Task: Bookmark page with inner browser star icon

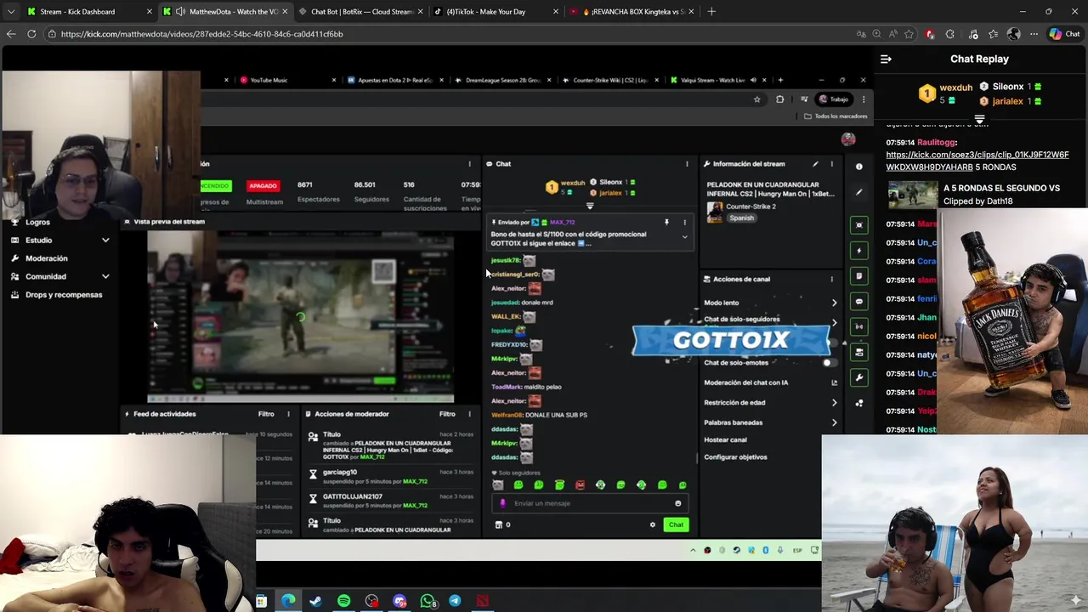Action: coord(756,99)
